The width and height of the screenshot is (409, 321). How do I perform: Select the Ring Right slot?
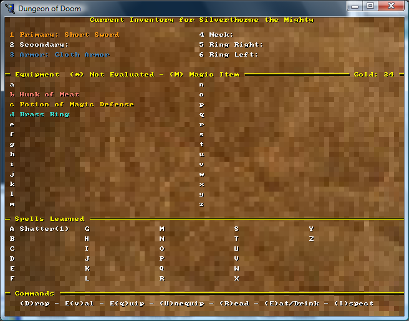coord(231,45)
